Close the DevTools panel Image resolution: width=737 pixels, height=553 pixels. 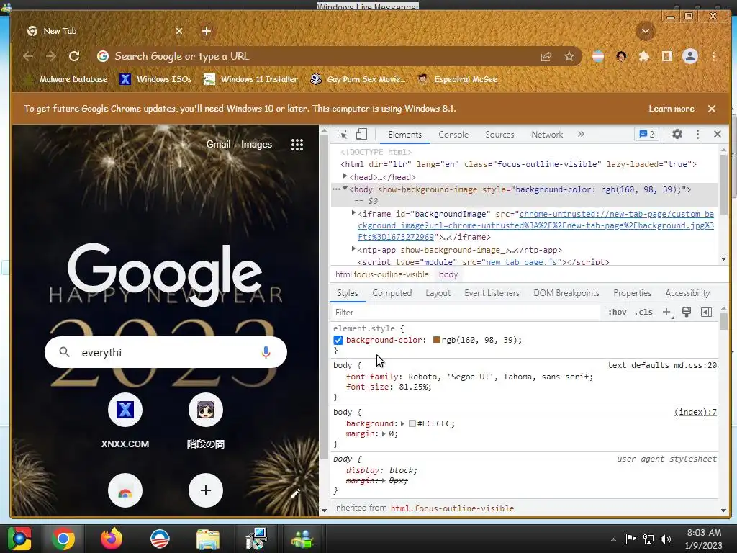click(718, 134)
